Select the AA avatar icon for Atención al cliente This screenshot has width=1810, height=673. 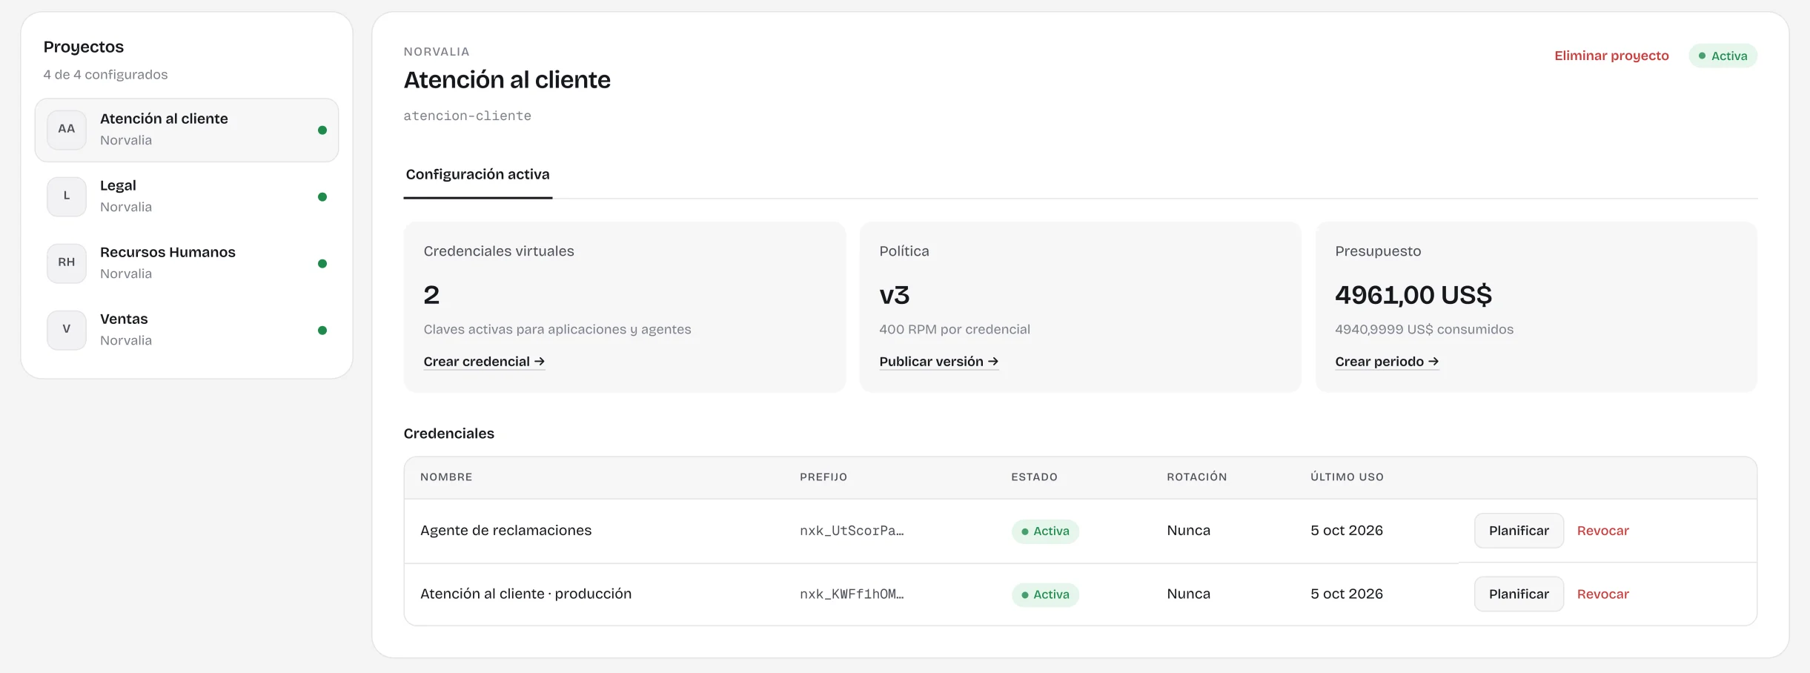coord(67,130)
